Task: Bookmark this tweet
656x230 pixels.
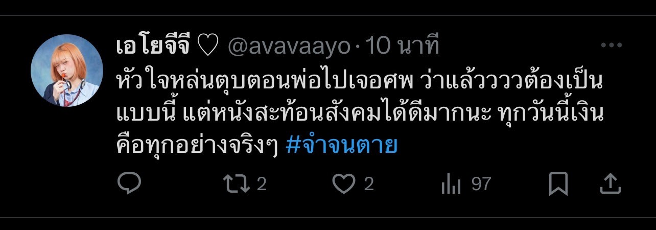Action: 558,184
